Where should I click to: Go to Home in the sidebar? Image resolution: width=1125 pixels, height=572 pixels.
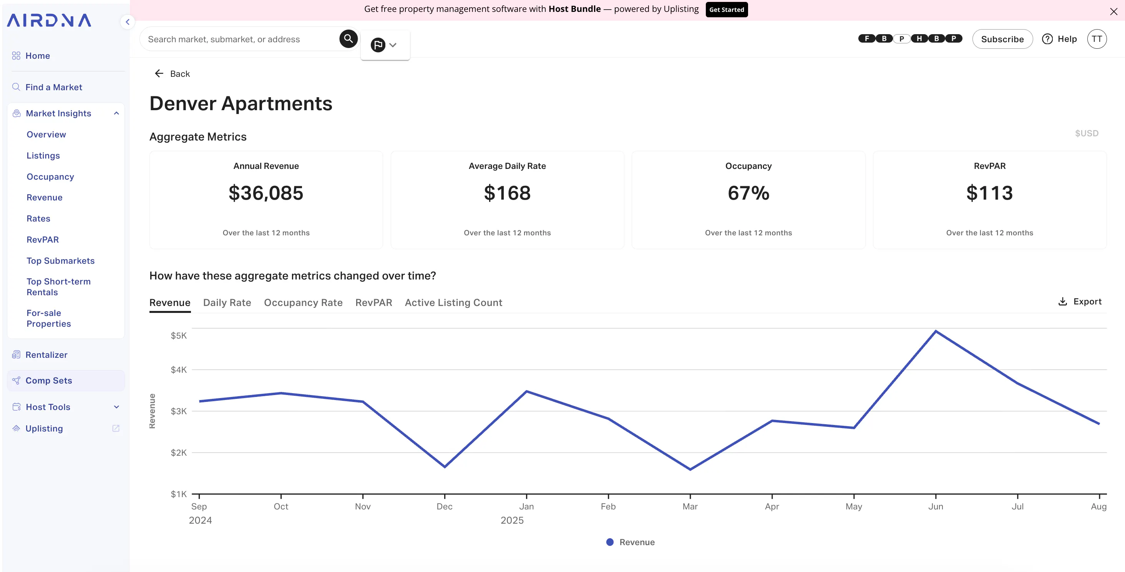(x=38, y=56)
